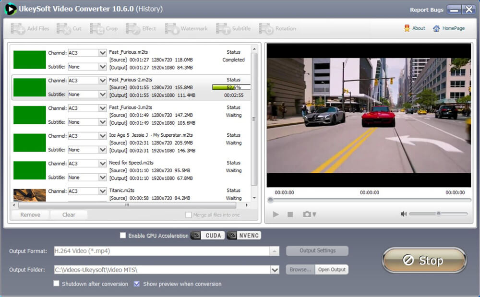Click the Stop conversion button
This screenshot has height=297, width=480.
(x=424, y=261)
